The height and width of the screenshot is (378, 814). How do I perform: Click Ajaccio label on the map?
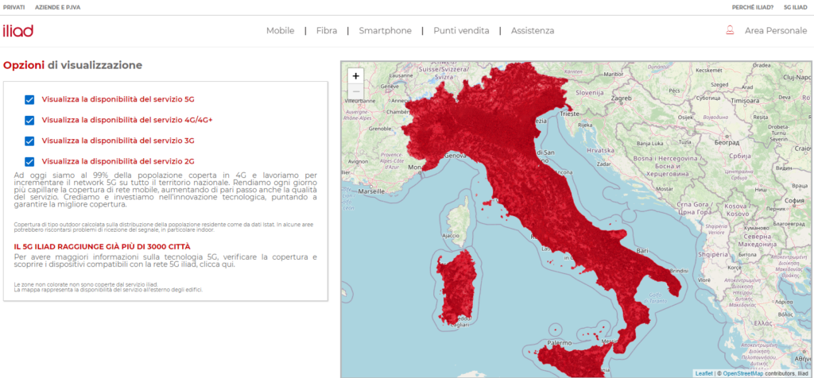(x=450, y=235)
